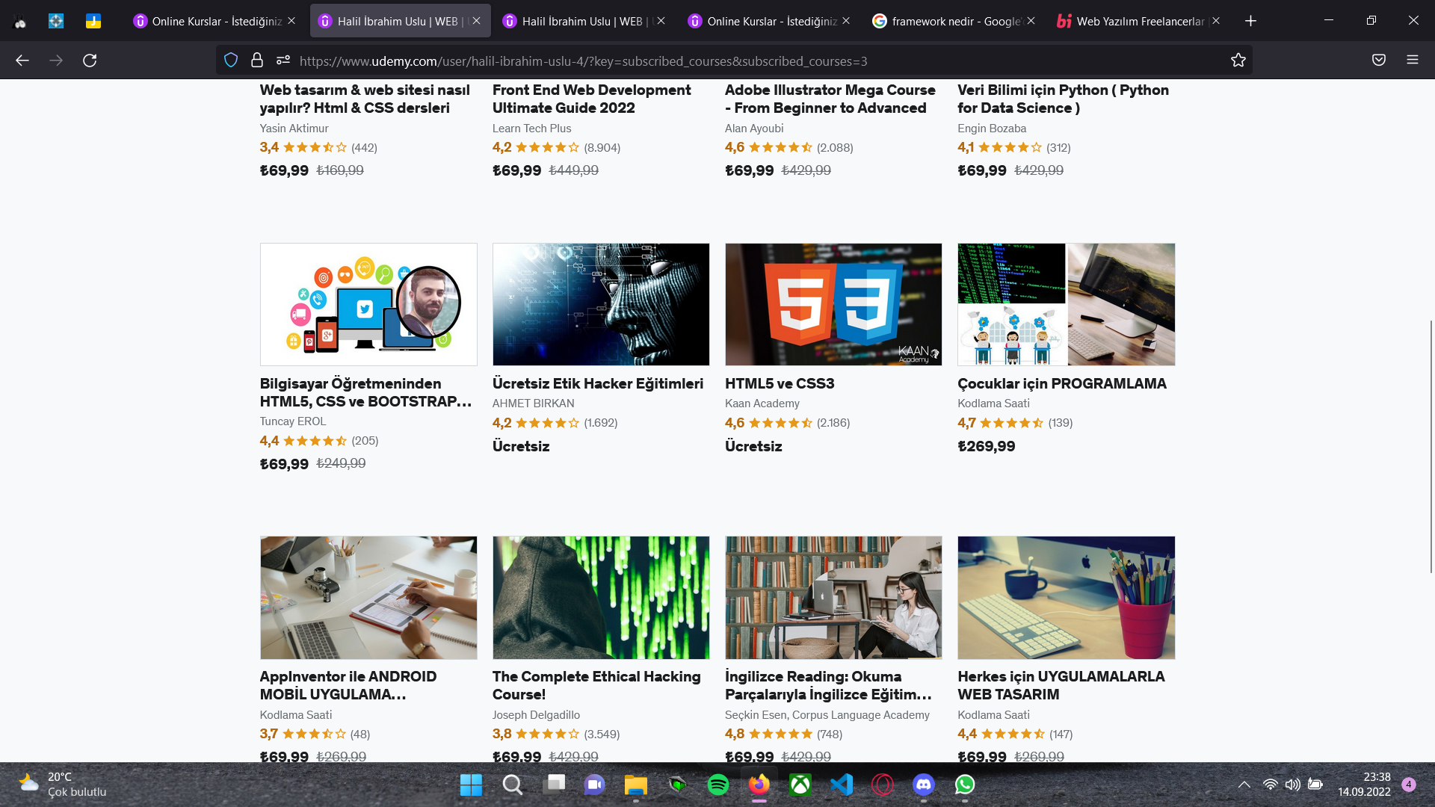Open Bilgisayar Öğretmeninden HTML5 course thumbnail

(x=368, y=304)
